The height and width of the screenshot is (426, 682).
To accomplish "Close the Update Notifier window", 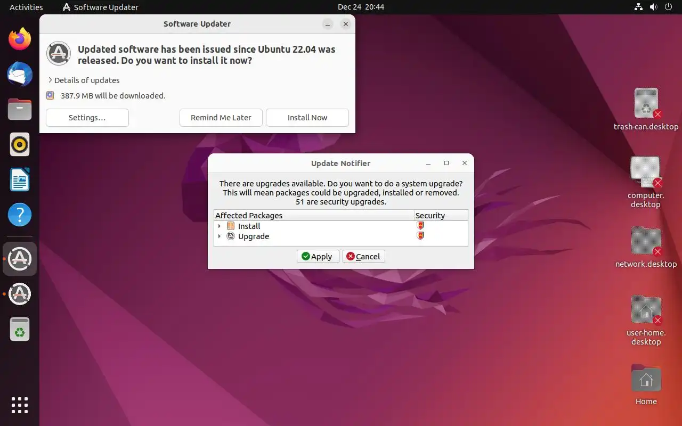I will pos(465,163).
